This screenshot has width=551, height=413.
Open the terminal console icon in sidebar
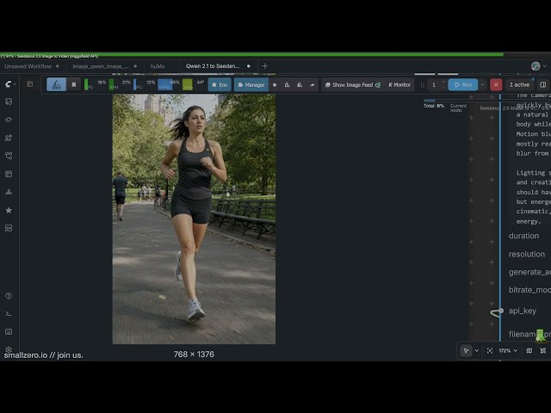point(9,313)
